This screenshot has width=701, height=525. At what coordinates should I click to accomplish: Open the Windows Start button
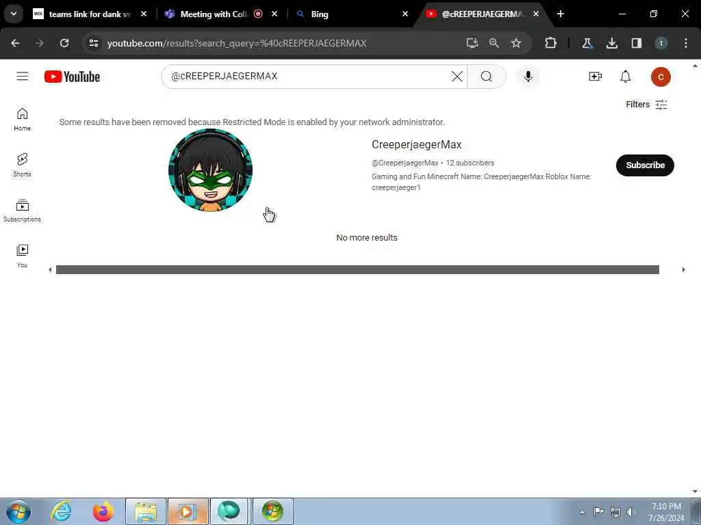pyautogui.click(x=18, y=511)
